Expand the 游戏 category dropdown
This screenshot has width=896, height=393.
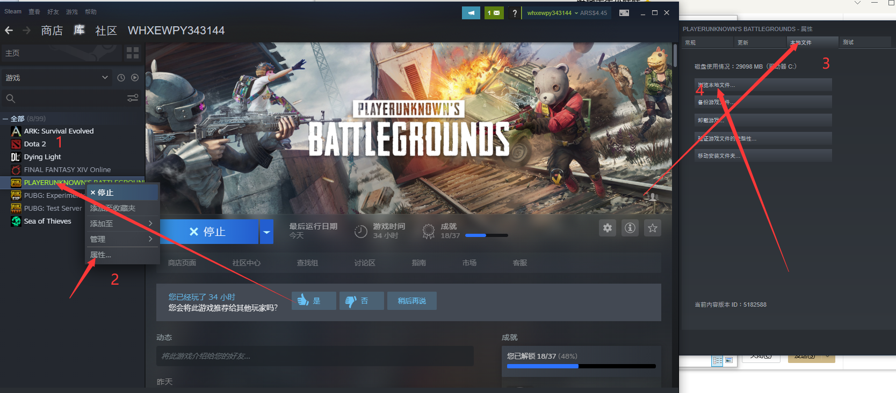pos(105,78)
